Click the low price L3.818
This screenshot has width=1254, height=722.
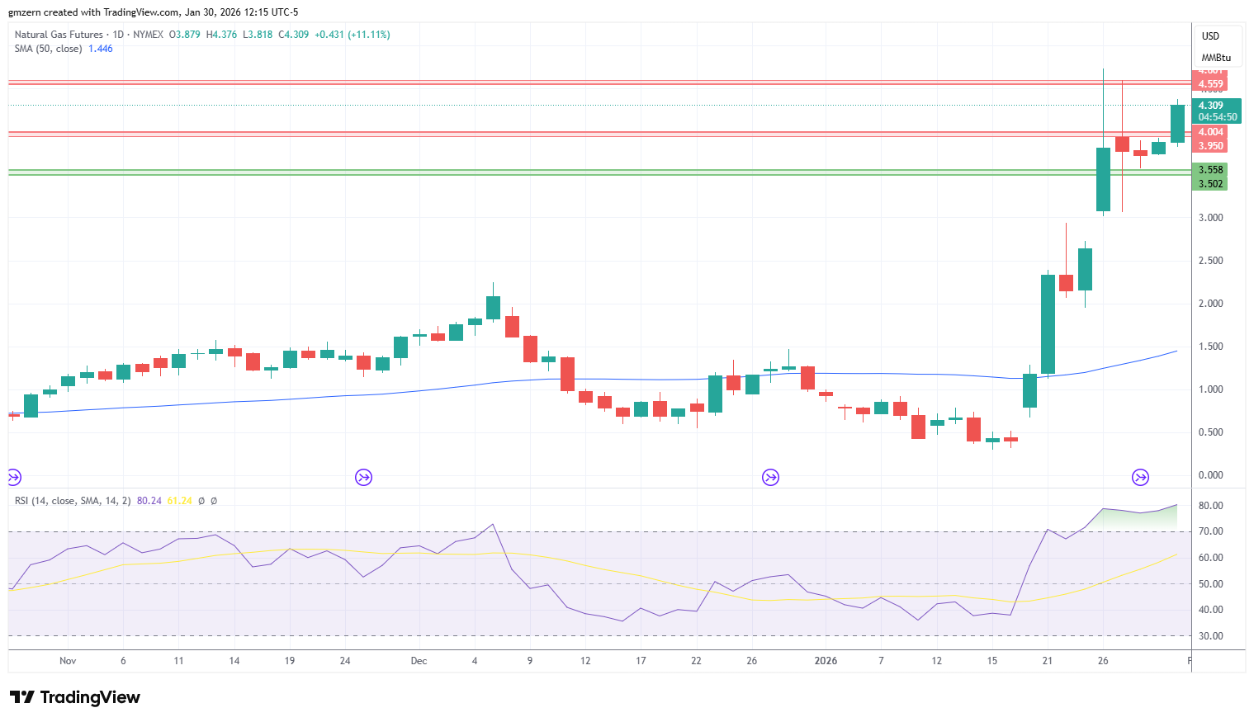point(258,35)
